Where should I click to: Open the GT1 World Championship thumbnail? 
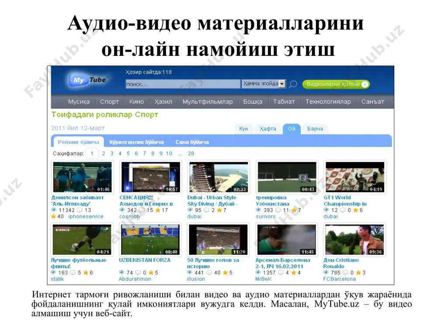click(x=355, y=177)
